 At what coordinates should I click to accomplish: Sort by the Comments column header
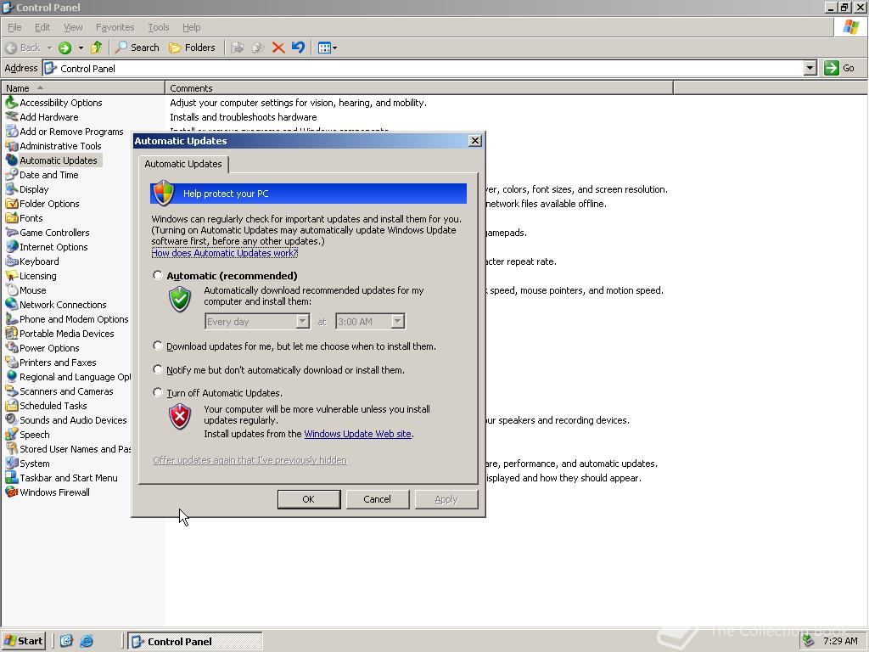(x=419, y=88)
